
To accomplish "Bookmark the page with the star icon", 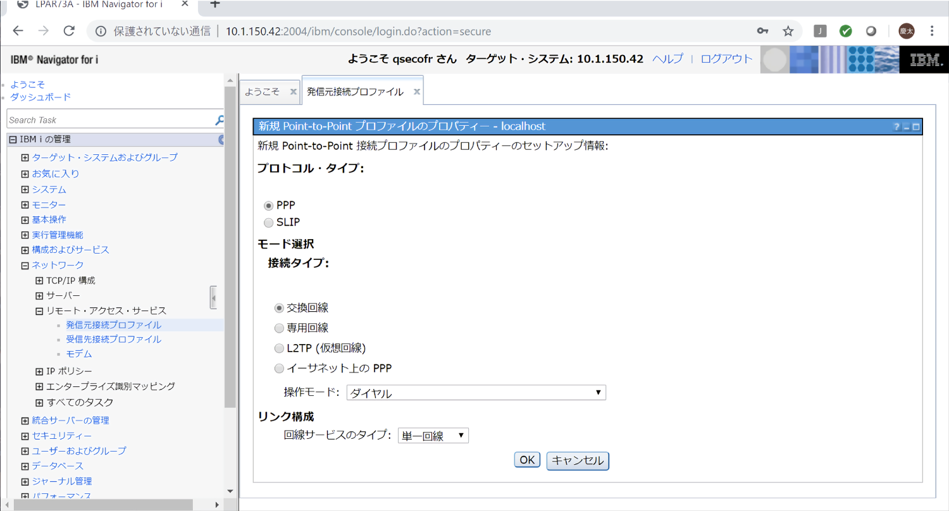I will coord(788,31).
